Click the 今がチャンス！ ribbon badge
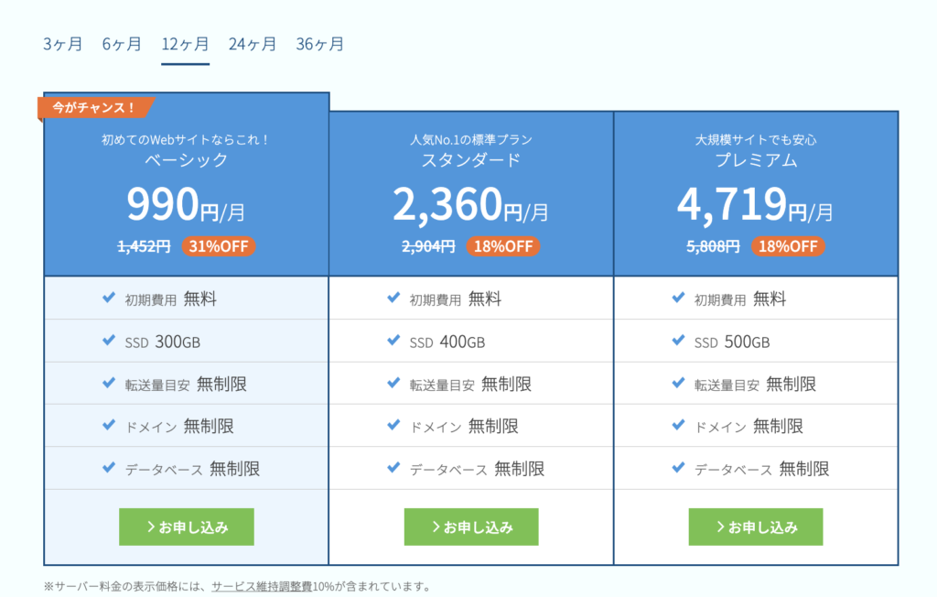 point(95,107)
